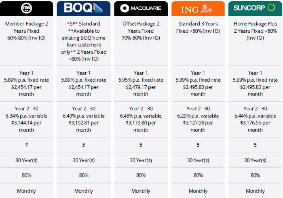
Task: Select Suncorp 30 Year(s) loan term cell
Action: tap(255, 160)
